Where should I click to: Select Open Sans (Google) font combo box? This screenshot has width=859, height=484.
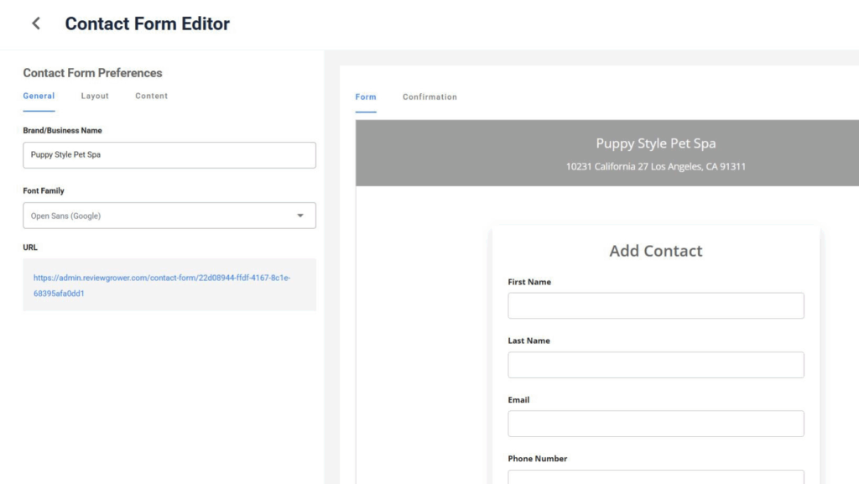click(x=169, y=216)
